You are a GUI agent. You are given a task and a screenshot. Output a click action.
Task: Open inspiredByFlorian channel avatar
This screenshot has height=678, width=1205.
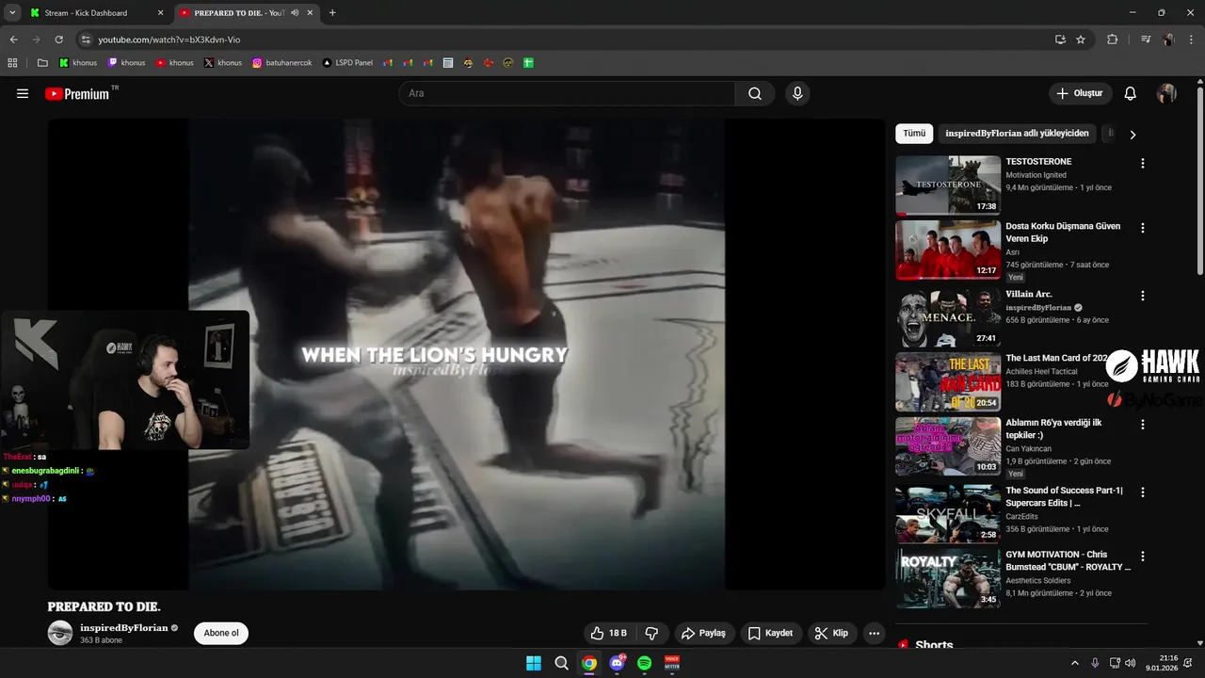60,633
